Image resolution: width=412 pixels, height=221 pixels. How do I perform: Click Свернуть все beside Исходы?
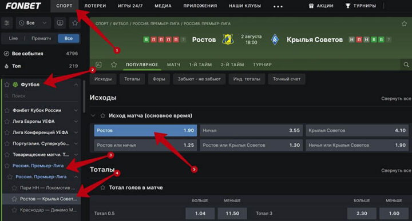(x=396, y=99)
